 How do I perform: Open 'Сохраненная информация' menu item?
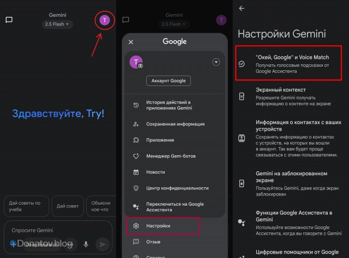[174, 124]
